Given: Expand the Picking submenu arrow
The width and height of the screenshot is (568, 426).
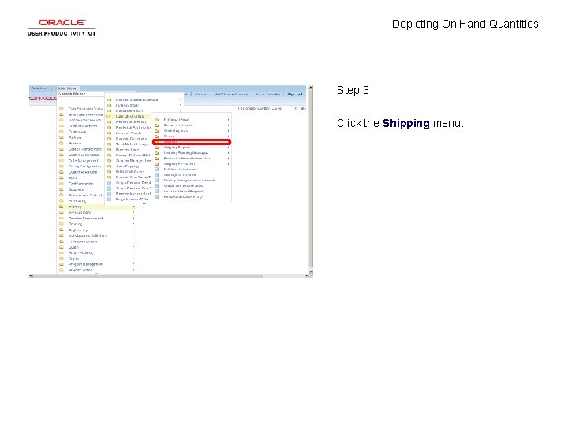Looking at the screenshot, I should (228, 136).
